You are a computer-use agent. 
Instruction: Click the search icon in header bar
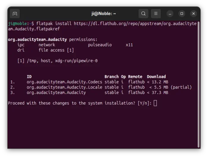143,13
